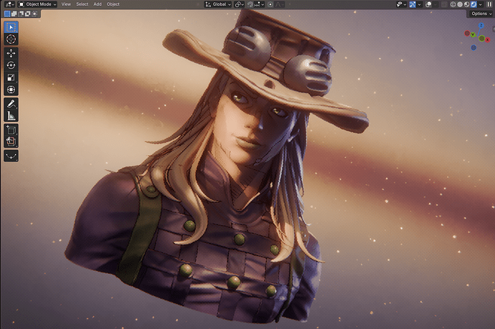
Task: Expand the viewport shading options dropdown
Action: pyautogui.click(x=481, y=4)
